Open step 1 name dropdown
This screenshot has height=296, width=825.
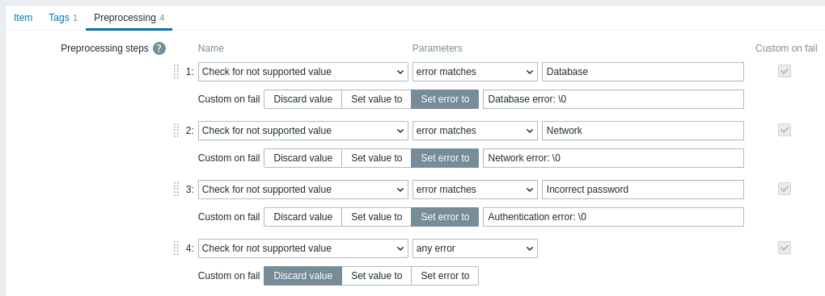303,72
